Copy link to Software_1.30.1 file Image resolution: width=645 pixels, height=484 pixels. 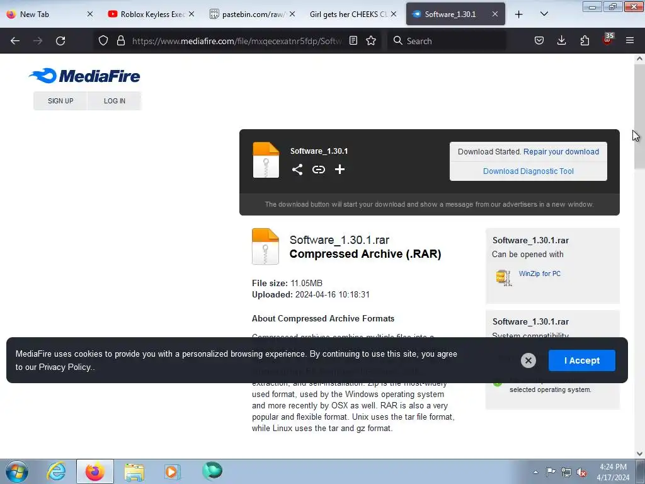[x=318, y=170]
